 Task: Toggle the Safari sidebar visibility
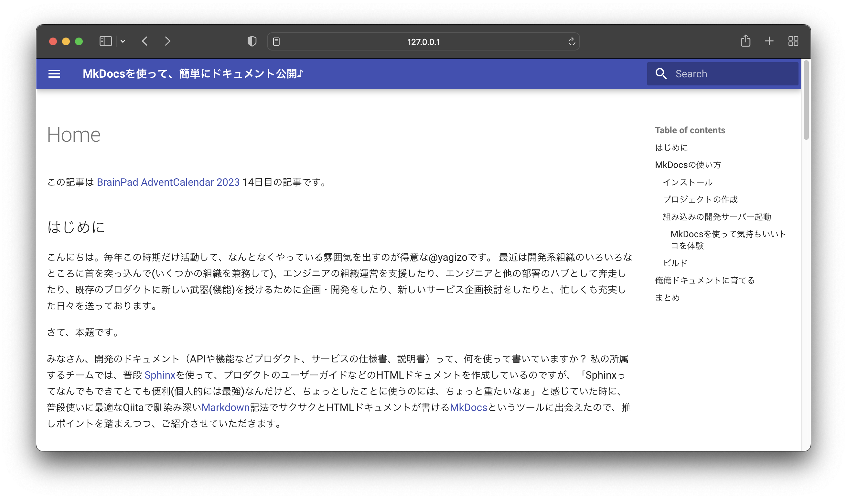coord(105,41)
